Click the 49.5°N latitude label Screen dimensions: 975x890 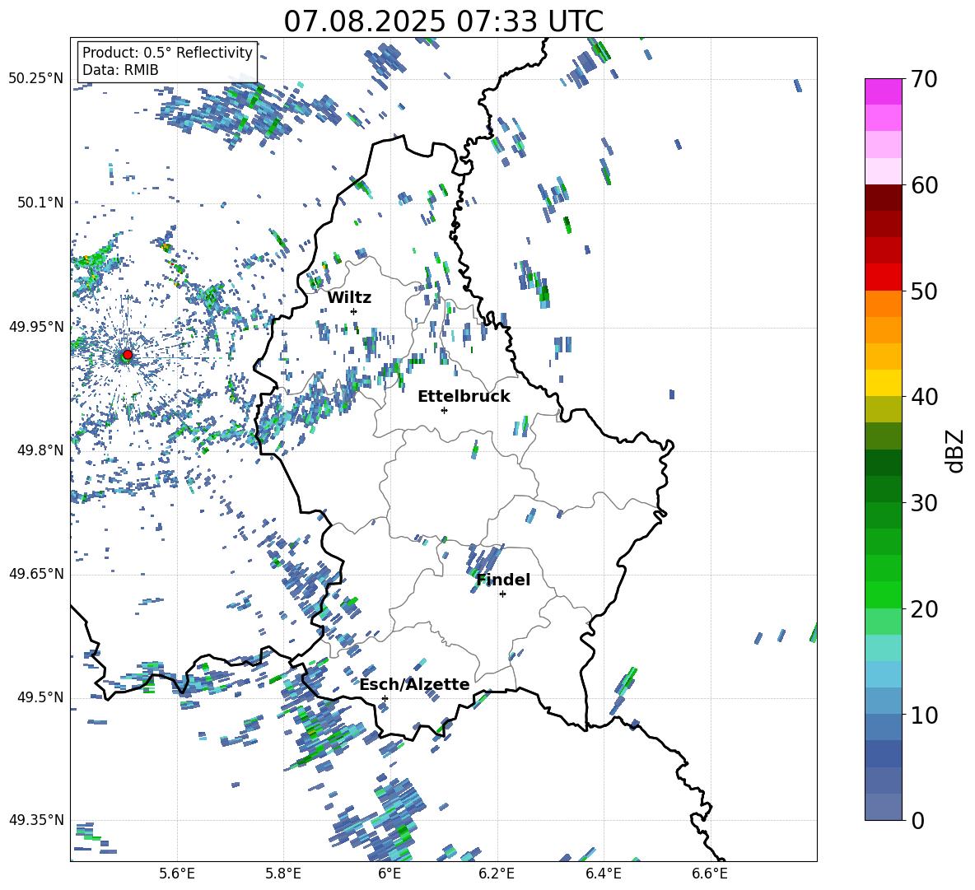click(40, 697)
